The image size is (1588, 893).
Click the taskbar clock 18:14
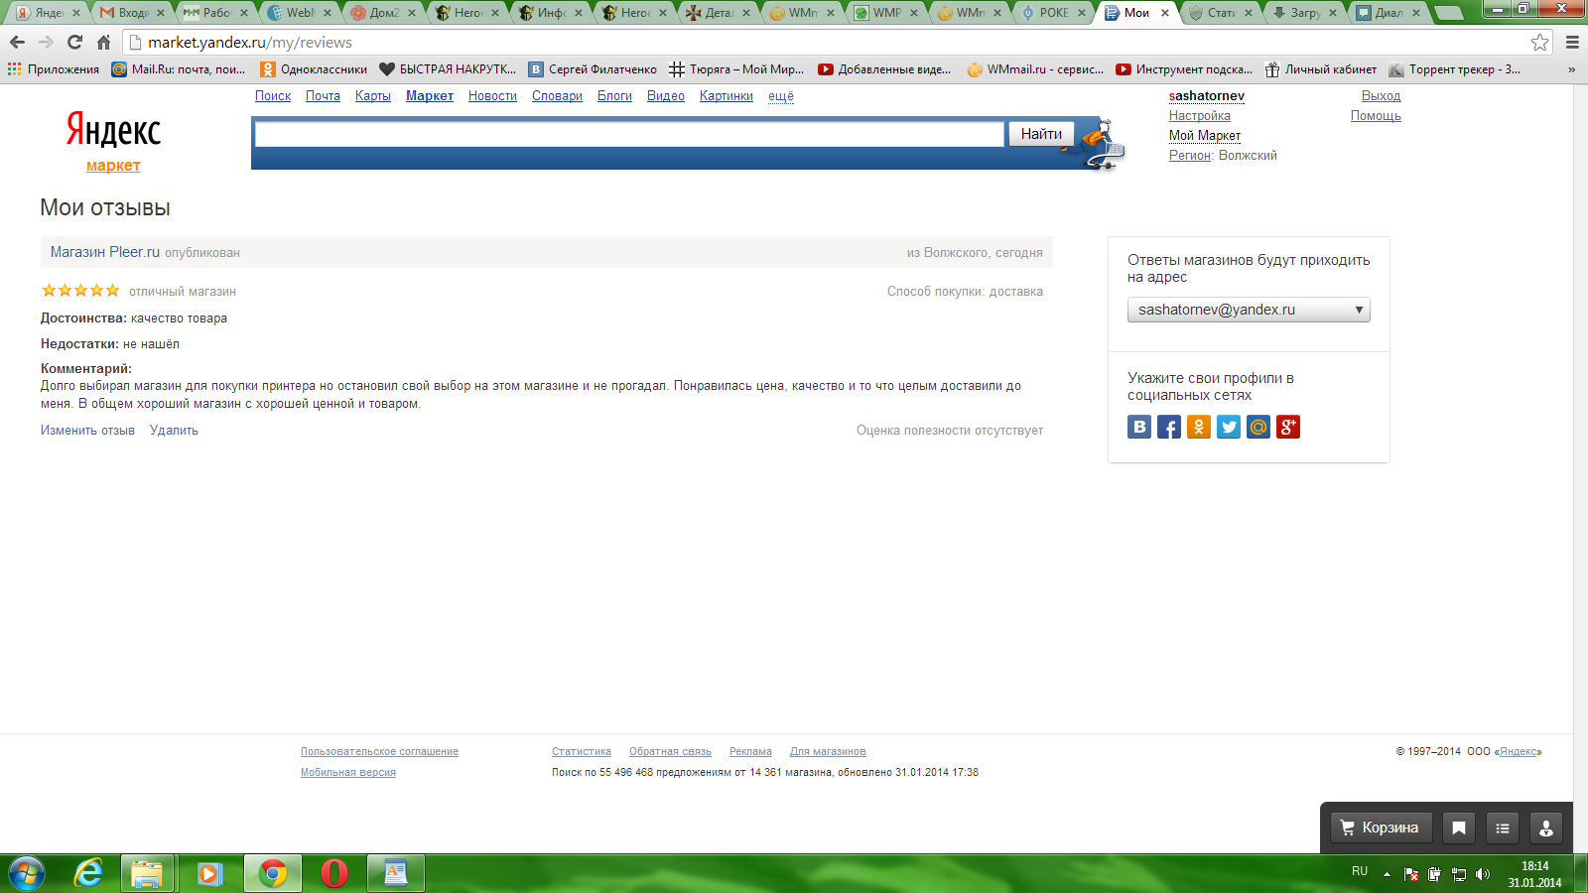pyautogui.click(x=1534, y=866)
